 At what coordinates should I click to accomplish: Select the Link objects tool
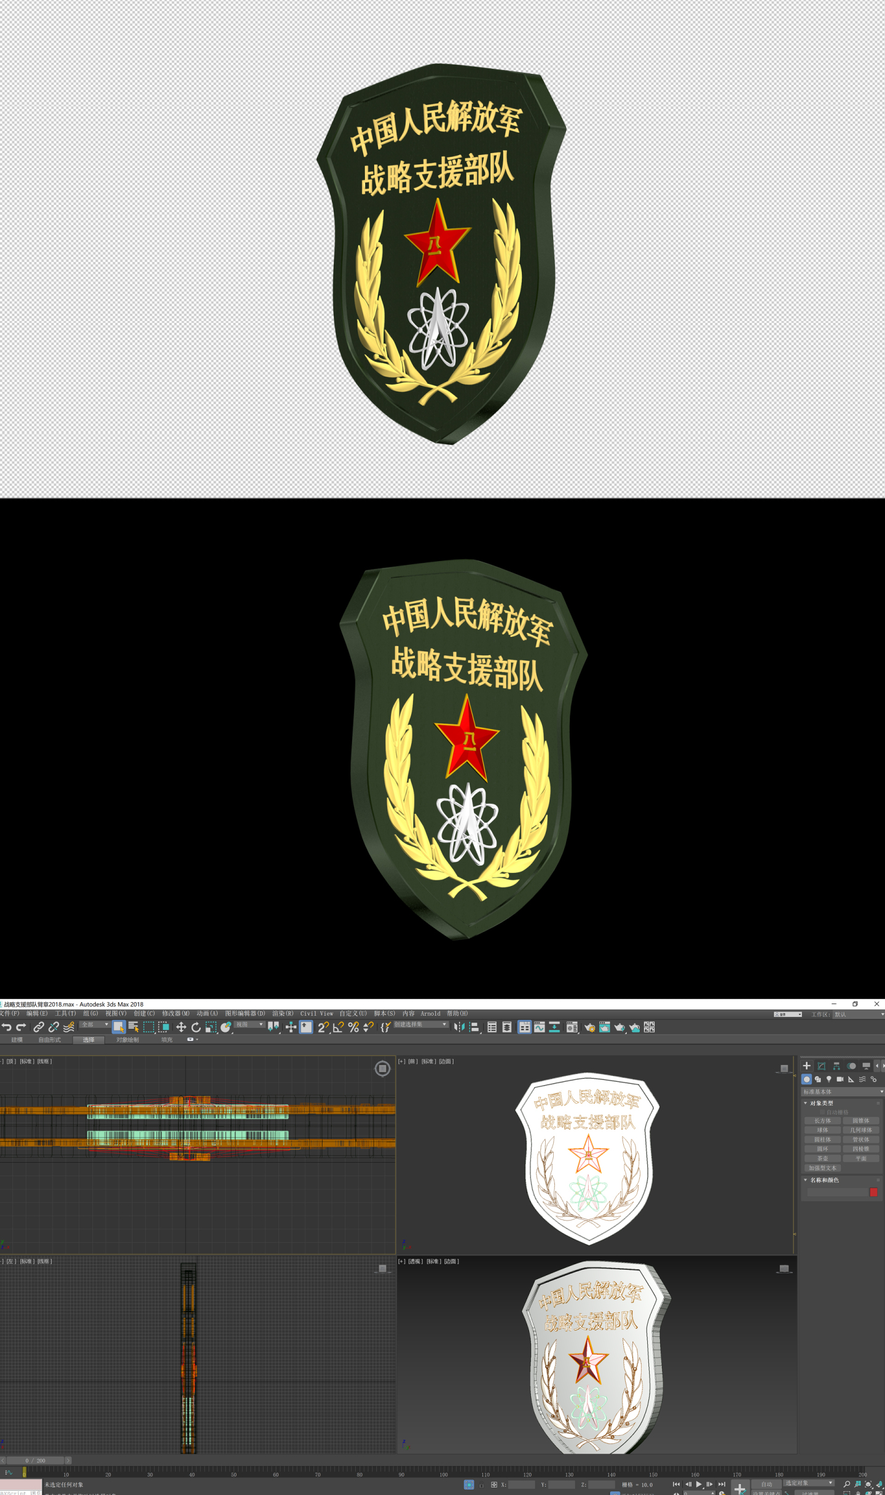(x=38, y=1027)
